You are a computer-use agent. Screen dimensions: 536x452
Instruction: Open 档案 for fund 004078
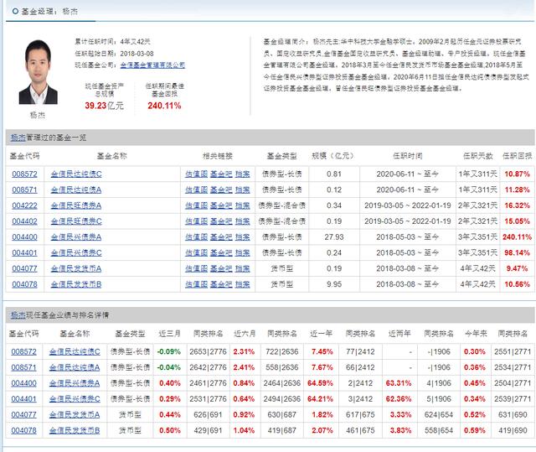(x=243, y=284)
